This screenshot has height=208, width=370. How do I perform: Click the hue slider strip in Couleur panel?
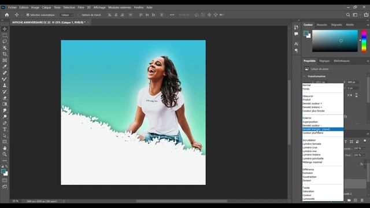click(x=364, y=41)
